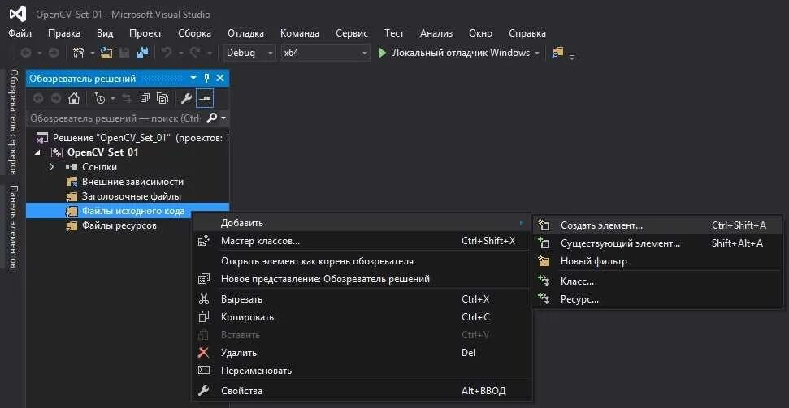Toggle Show All Files in Solution Explorer
This screenshot has height=408, width=789.
pos(162,98)
